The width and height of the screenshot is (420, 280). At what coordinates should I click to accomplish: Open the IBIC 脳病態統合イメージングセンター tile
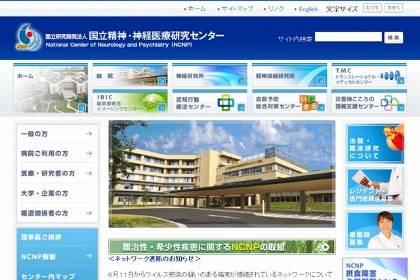click(x=130, y=102)
